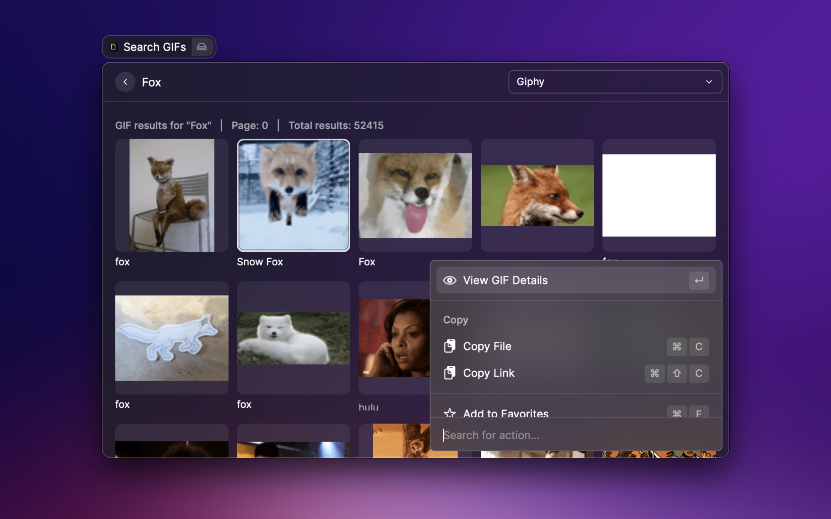Click the Copy File clipboard icon
This screenshot has height=519, width=831.
click(x=450, y=346)
